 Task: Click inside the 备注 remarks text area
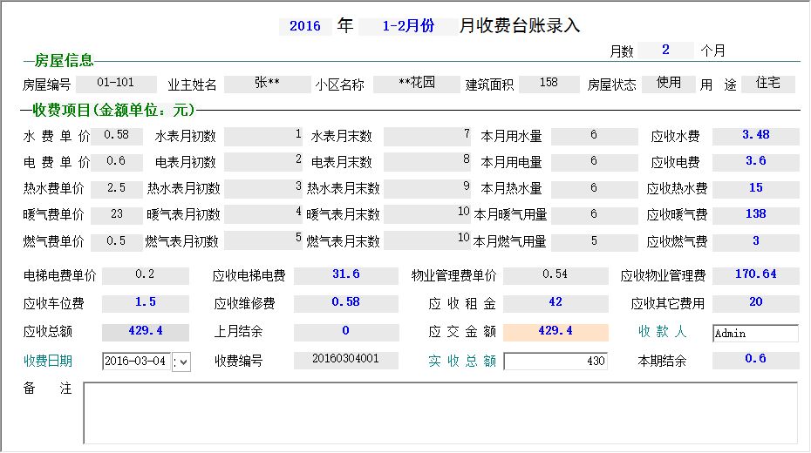coord(440,412)
